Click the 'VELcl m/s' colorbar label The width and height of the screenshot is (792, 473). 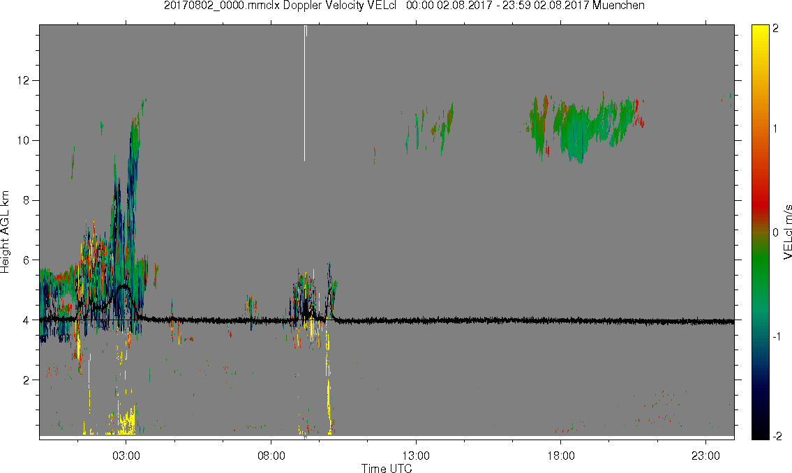pos(787,232)
